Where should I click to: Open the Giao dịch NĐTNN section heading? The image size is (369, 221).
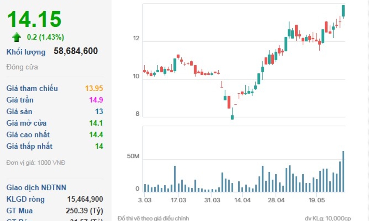pyautogui.click(x=36, y=188)
